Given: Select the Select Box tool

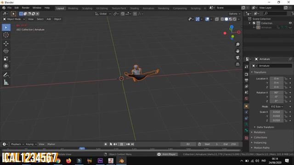Looking at the screenshot, I should pos(6,27).
